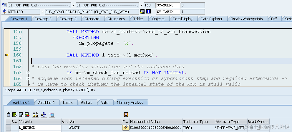Click the list icon with red minus bar

pyautogui.click(x=27, y=115)
